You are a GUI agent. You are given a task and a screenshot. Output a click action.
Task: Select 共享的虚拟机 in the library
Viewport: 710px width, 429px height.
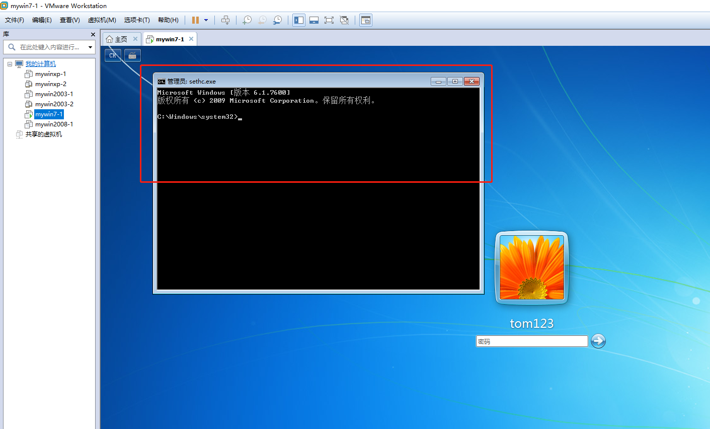coord(44,134)
